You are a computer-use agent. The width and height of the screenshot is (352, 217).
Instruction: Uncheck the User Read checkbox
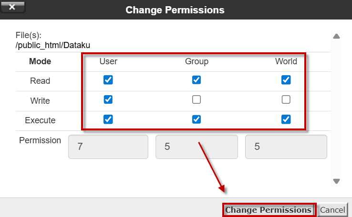click(x=108, y=80)
